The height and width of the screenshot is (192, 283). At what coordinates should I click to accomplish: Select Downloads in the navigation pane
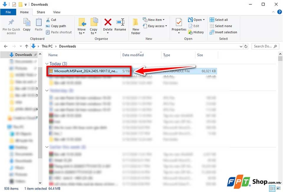click(x=23, y=55)
